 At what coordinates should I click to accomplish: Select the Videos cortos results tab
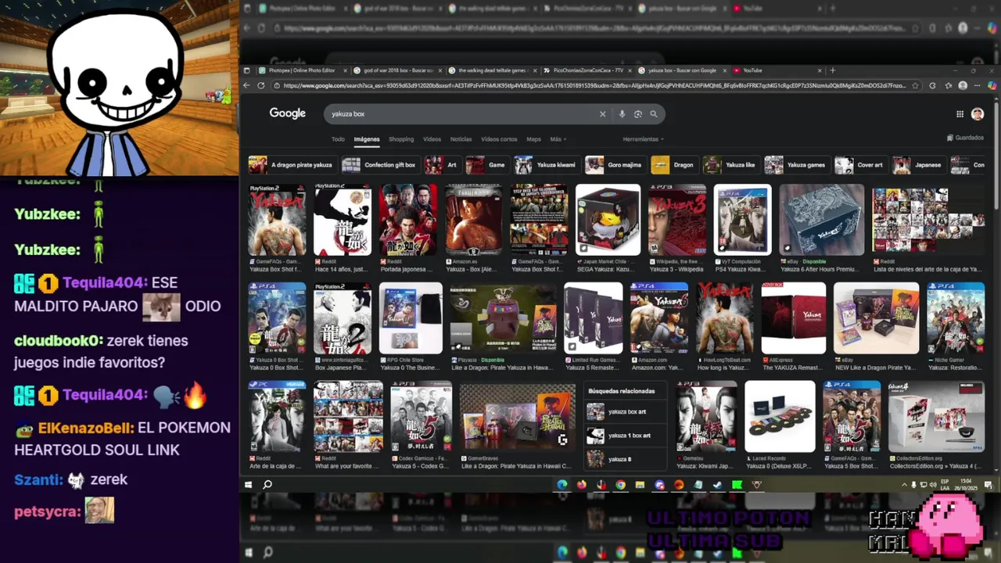[499, 139]
